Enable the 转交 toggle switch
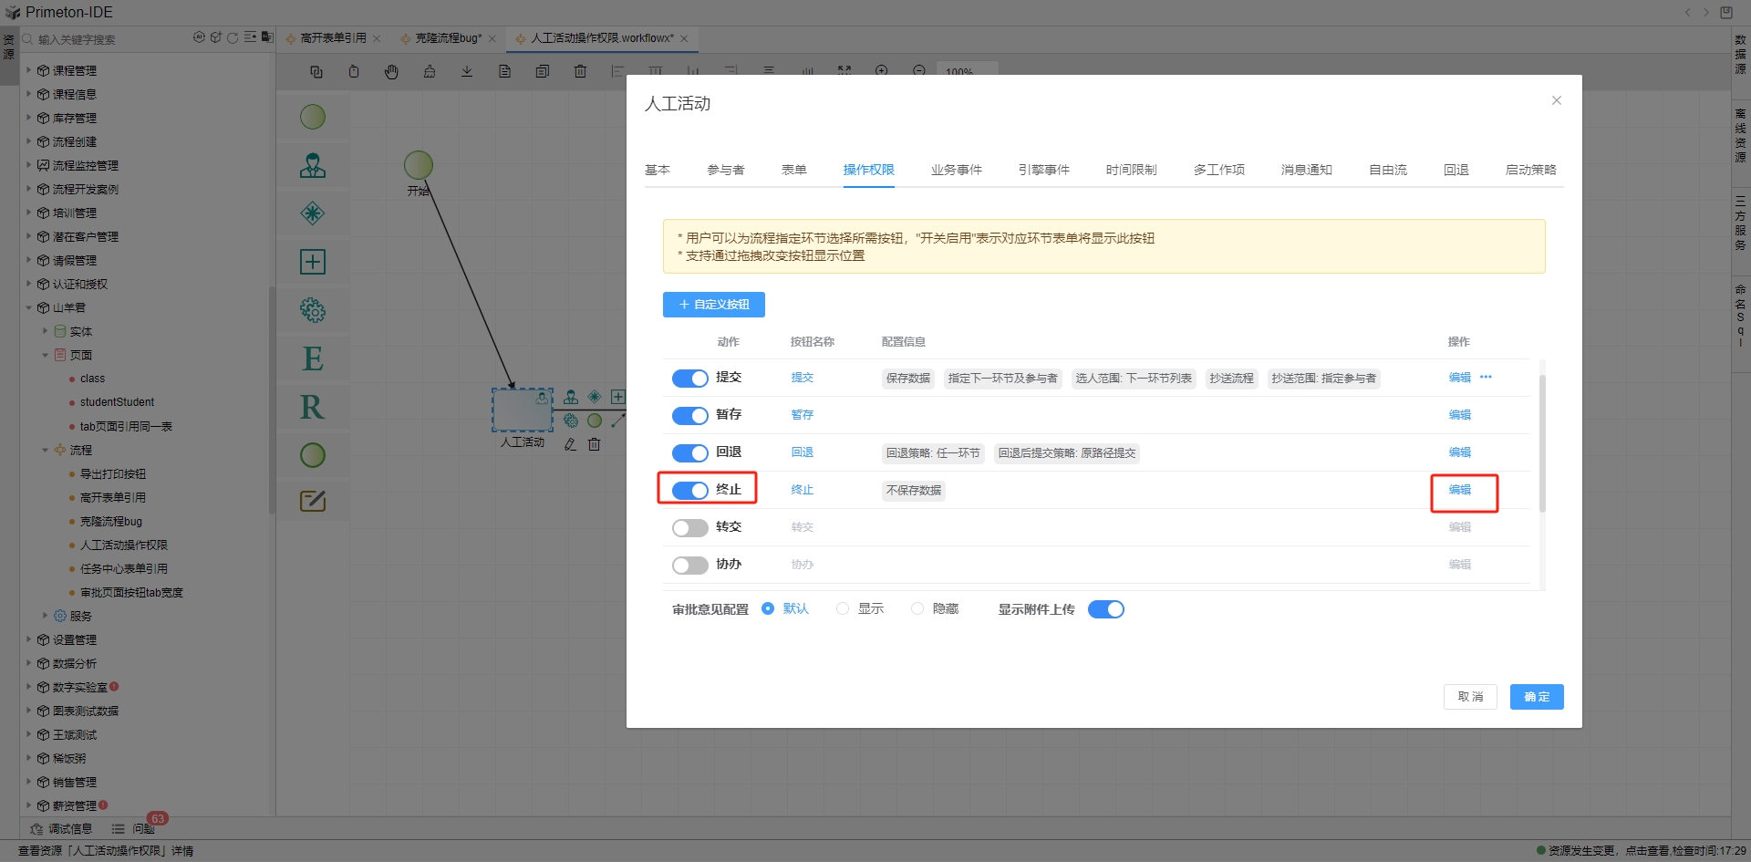The height and width of the screenshot is (862, 1751). pos(689,528)
